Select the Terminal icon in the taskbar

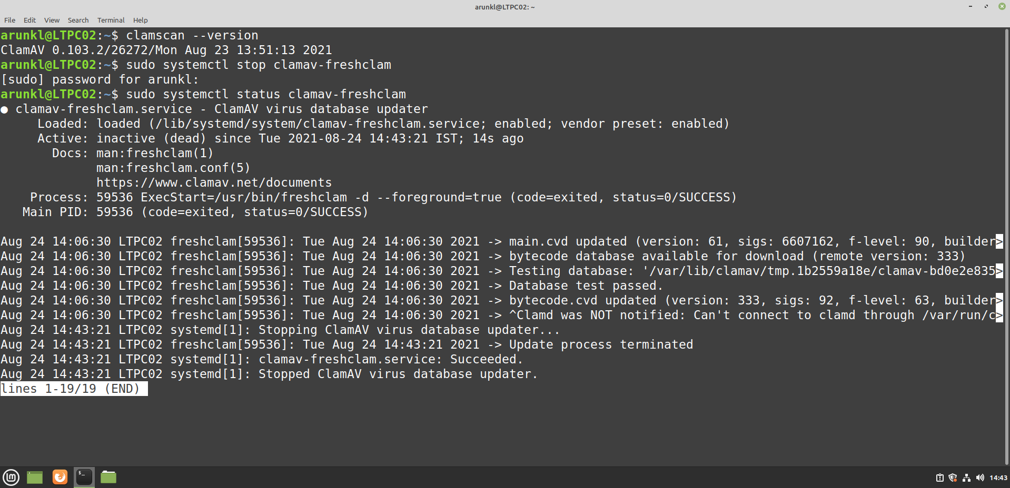[x=84, y=477]
